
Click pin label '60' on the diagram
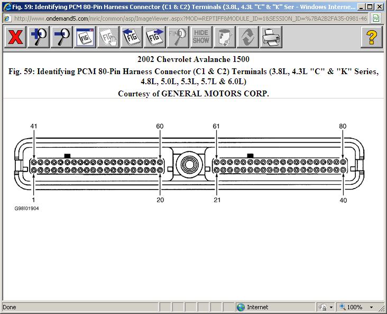pyautogui.click(x=160, y=126)
